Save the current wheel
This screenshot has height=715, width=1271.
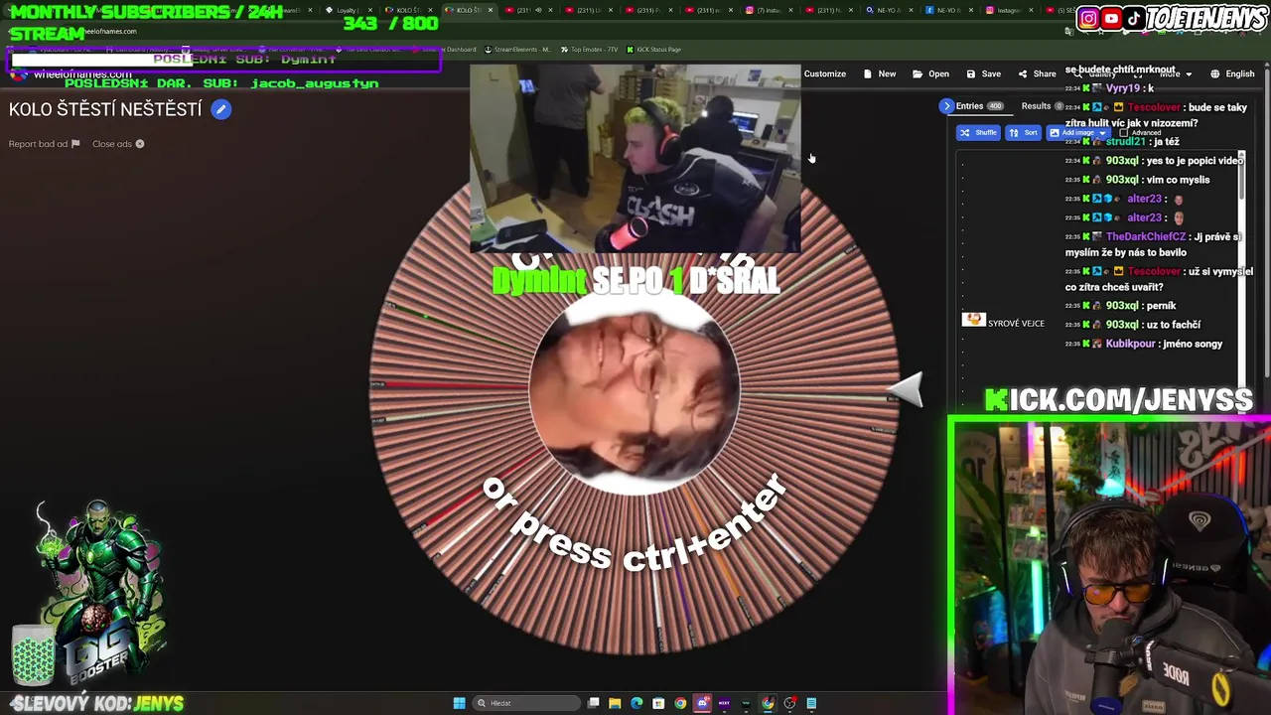[x=984, y=73]
